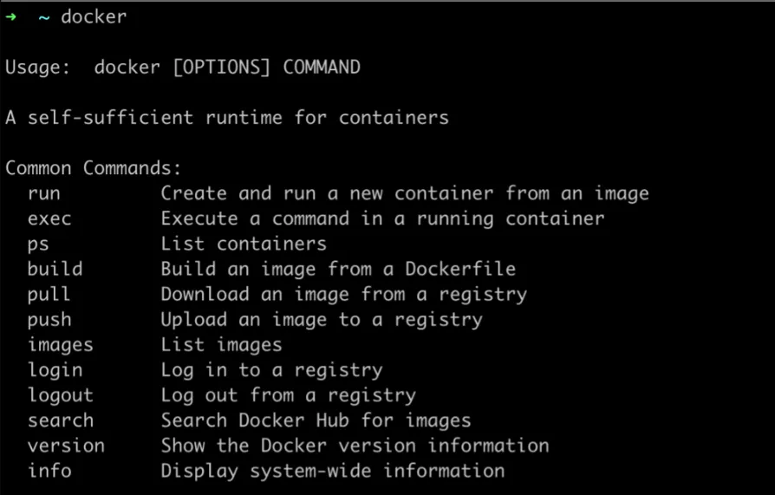Click the run command name
The image size is (775, 495).
point(43,193)
